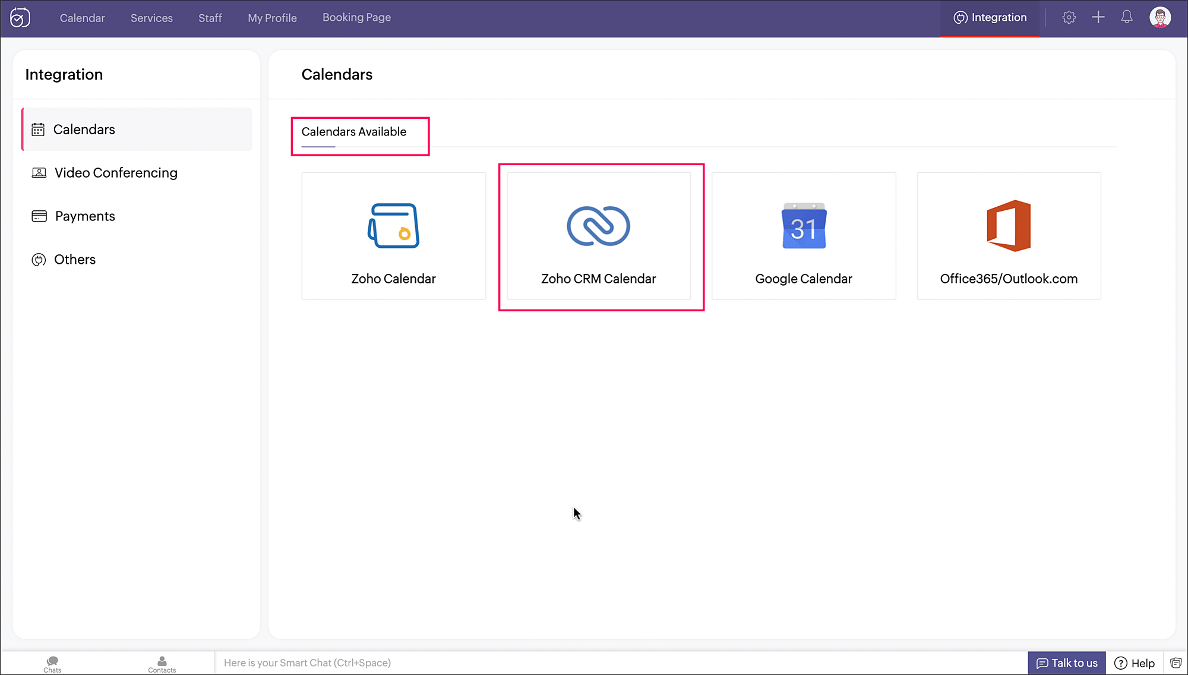Click the Others plug icon in sidebar

(39, 260)
